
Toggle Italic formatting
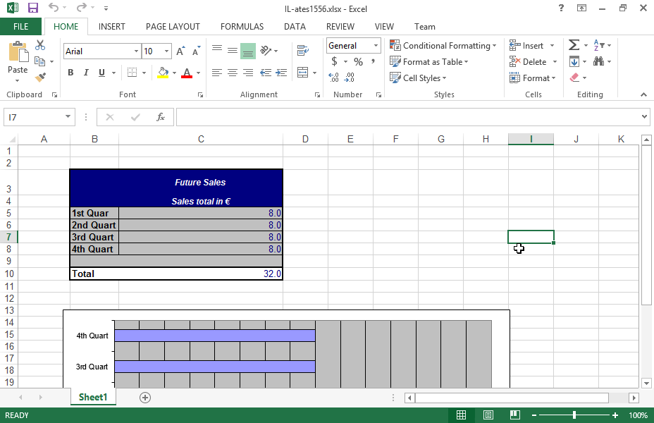tap(86, 73)
